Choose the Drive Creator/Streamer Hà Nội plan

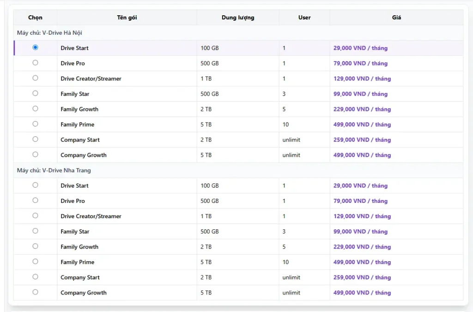pyautogui.click(x=35, y=78)
